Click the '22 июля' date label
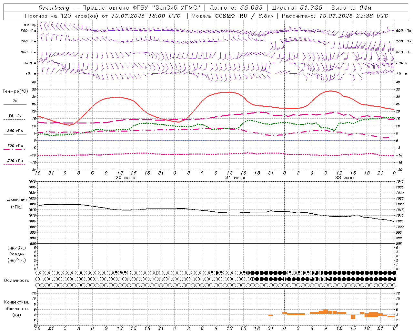This screenshot has width=413, height=331. pyautogui.click(x=345, y=178)
